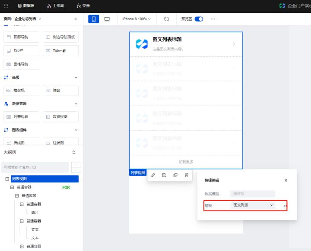Edit the component with pencil icon
The width and height of the screenshot is (311, 251).
point(153,175)
